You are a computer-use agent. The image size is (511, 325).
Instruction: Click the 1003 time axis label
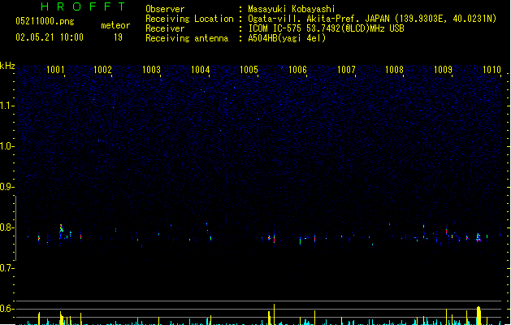tap(152, 70)
